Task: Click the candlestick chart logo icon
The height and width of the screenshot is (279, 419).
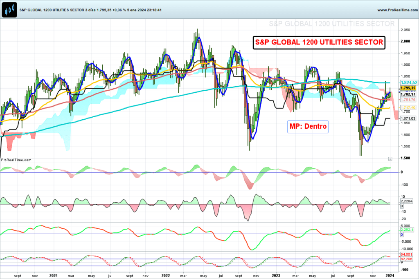Action: (9, 10)
